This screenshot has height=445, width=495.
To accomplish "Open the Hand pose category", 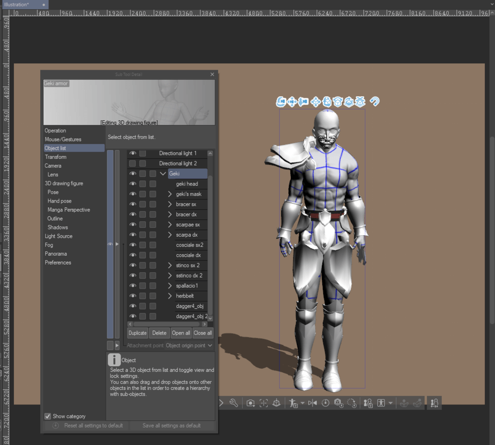I will 59,201.
